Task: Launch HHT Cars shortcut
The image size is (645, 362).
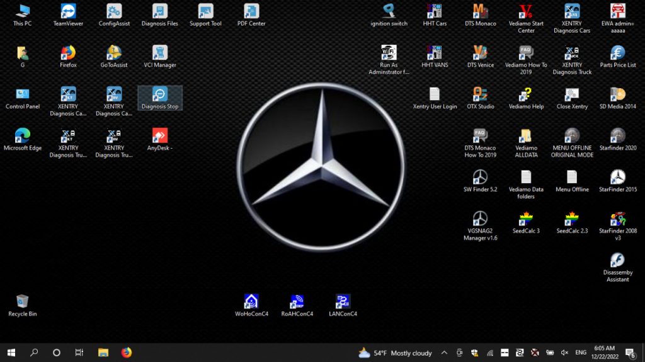Action: 435,15
